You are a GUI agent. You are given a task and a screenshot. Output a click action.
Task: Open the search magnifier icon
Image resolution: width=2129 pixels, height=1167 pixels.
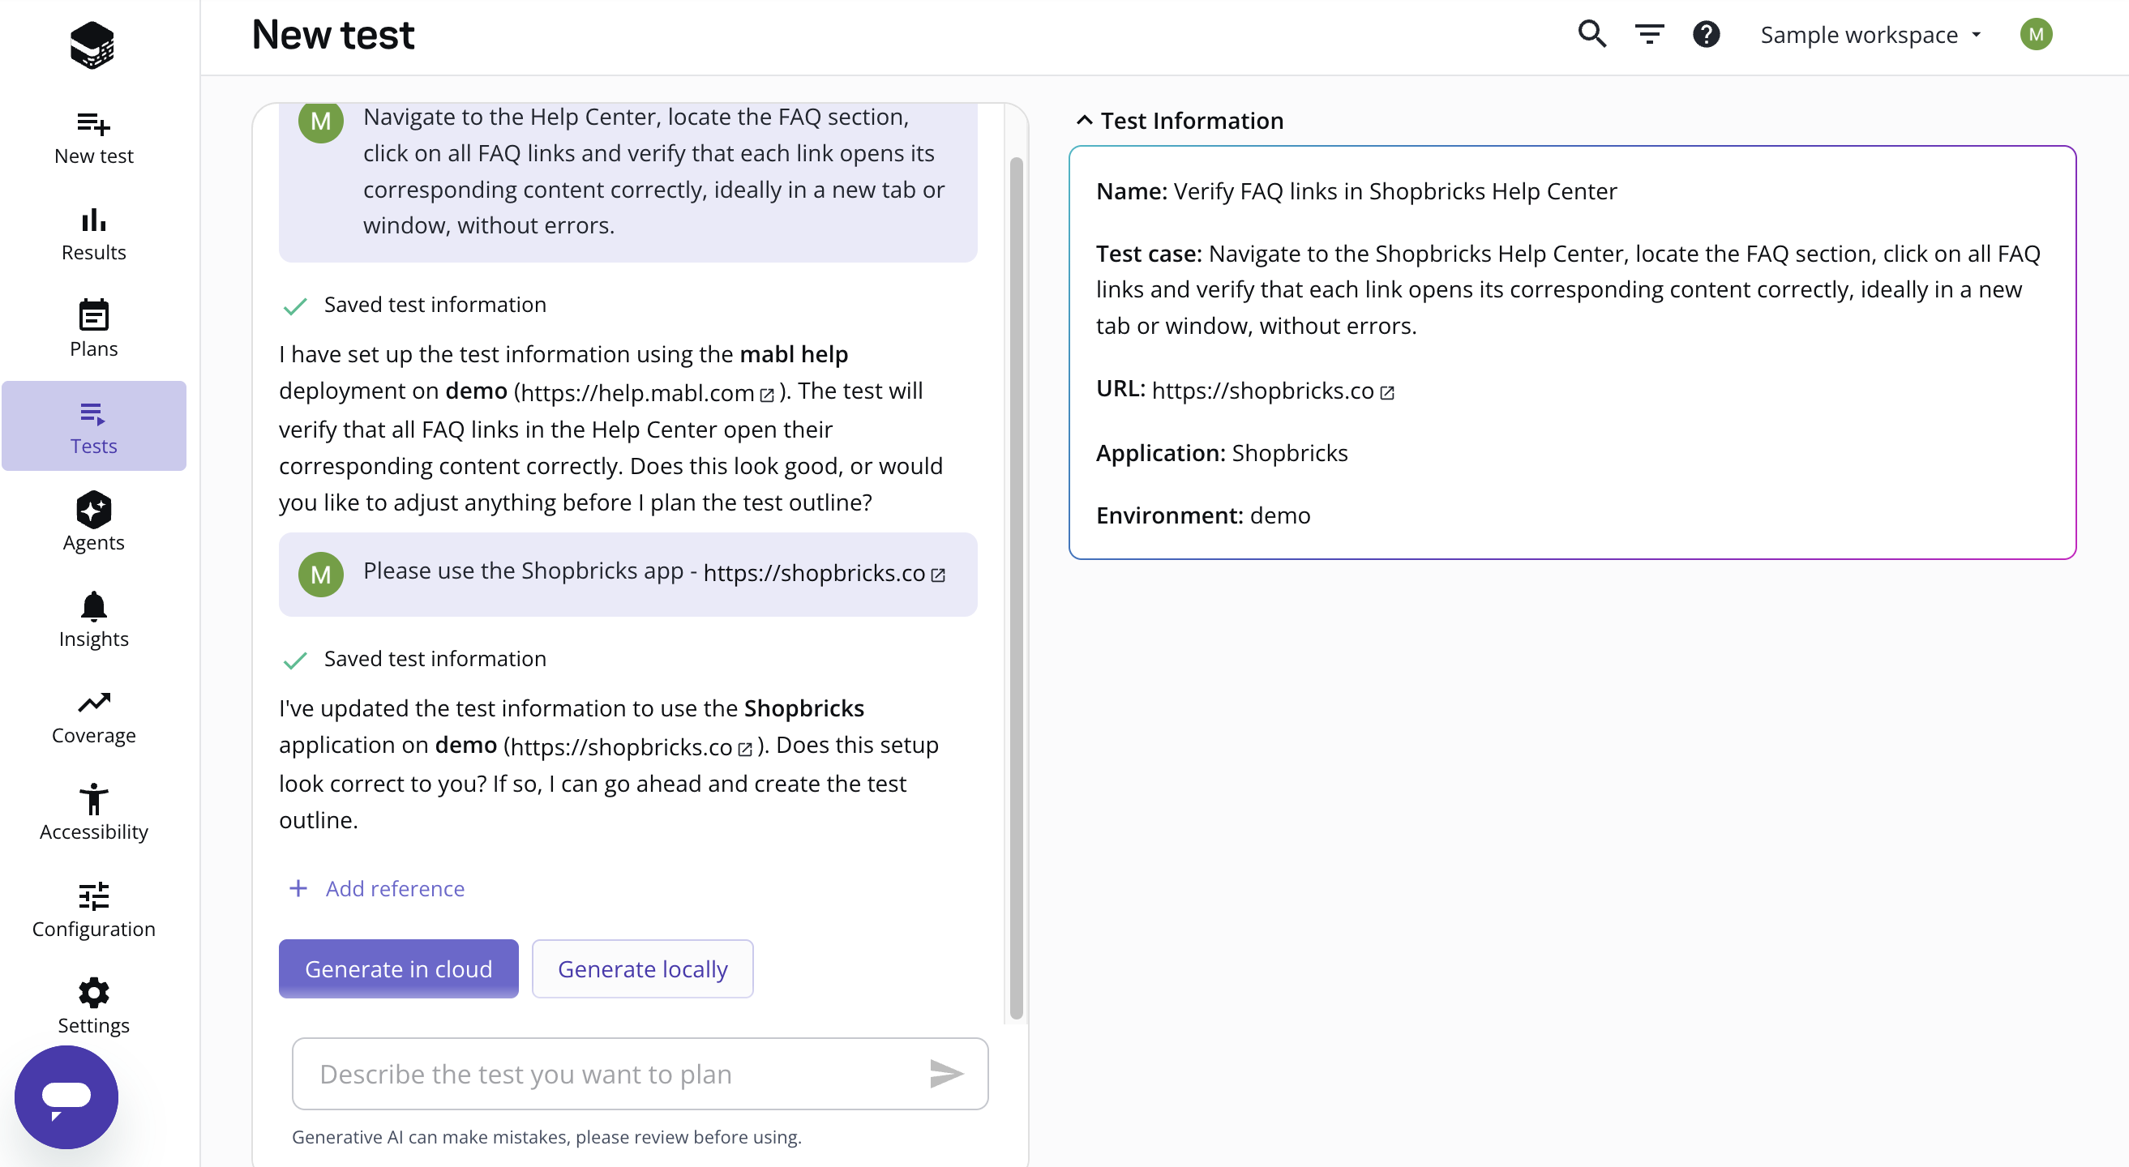coord(1591,34)
